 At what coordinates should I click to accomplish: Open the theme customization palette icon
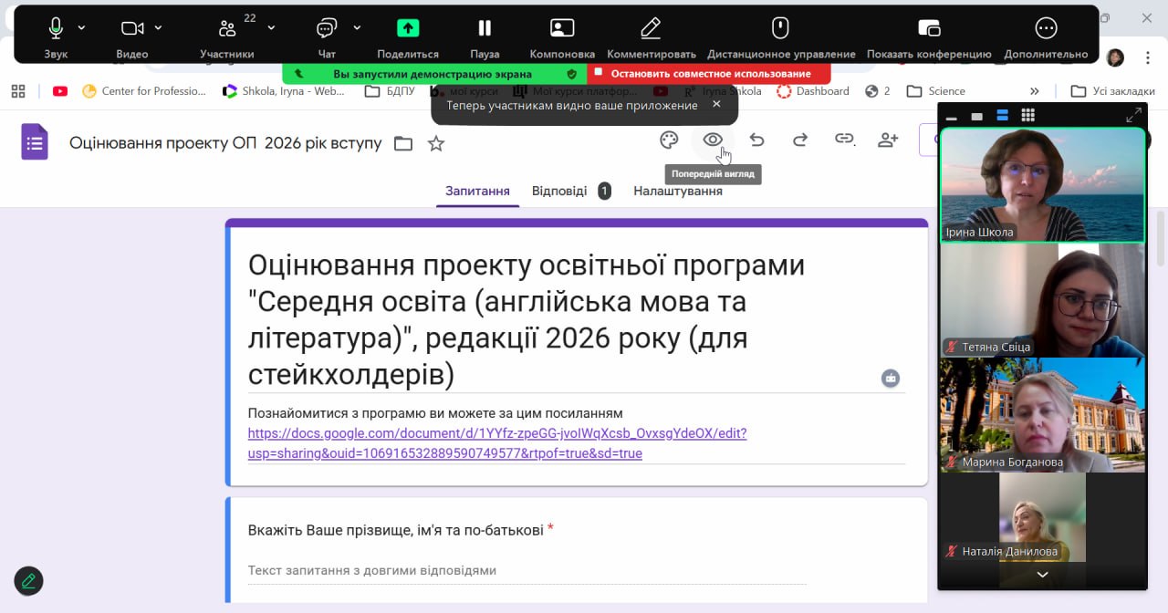pyautogui.click(x=669, y=140)
